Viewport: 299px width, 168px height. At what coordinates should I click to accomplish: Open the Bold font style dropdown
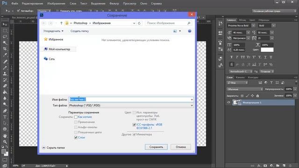coord(273,26)
